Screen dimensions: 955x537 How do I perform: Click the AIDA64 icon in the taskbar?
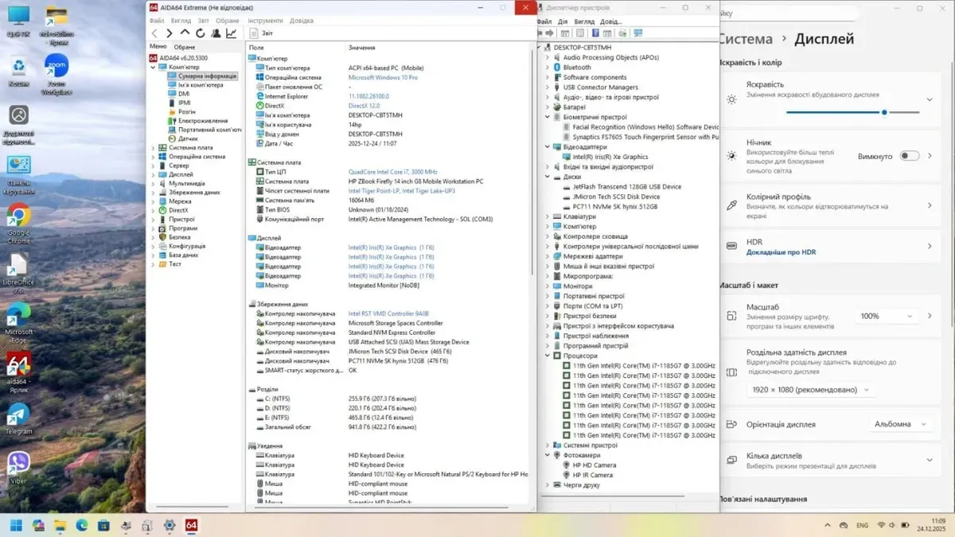click(x=191, y=525)
